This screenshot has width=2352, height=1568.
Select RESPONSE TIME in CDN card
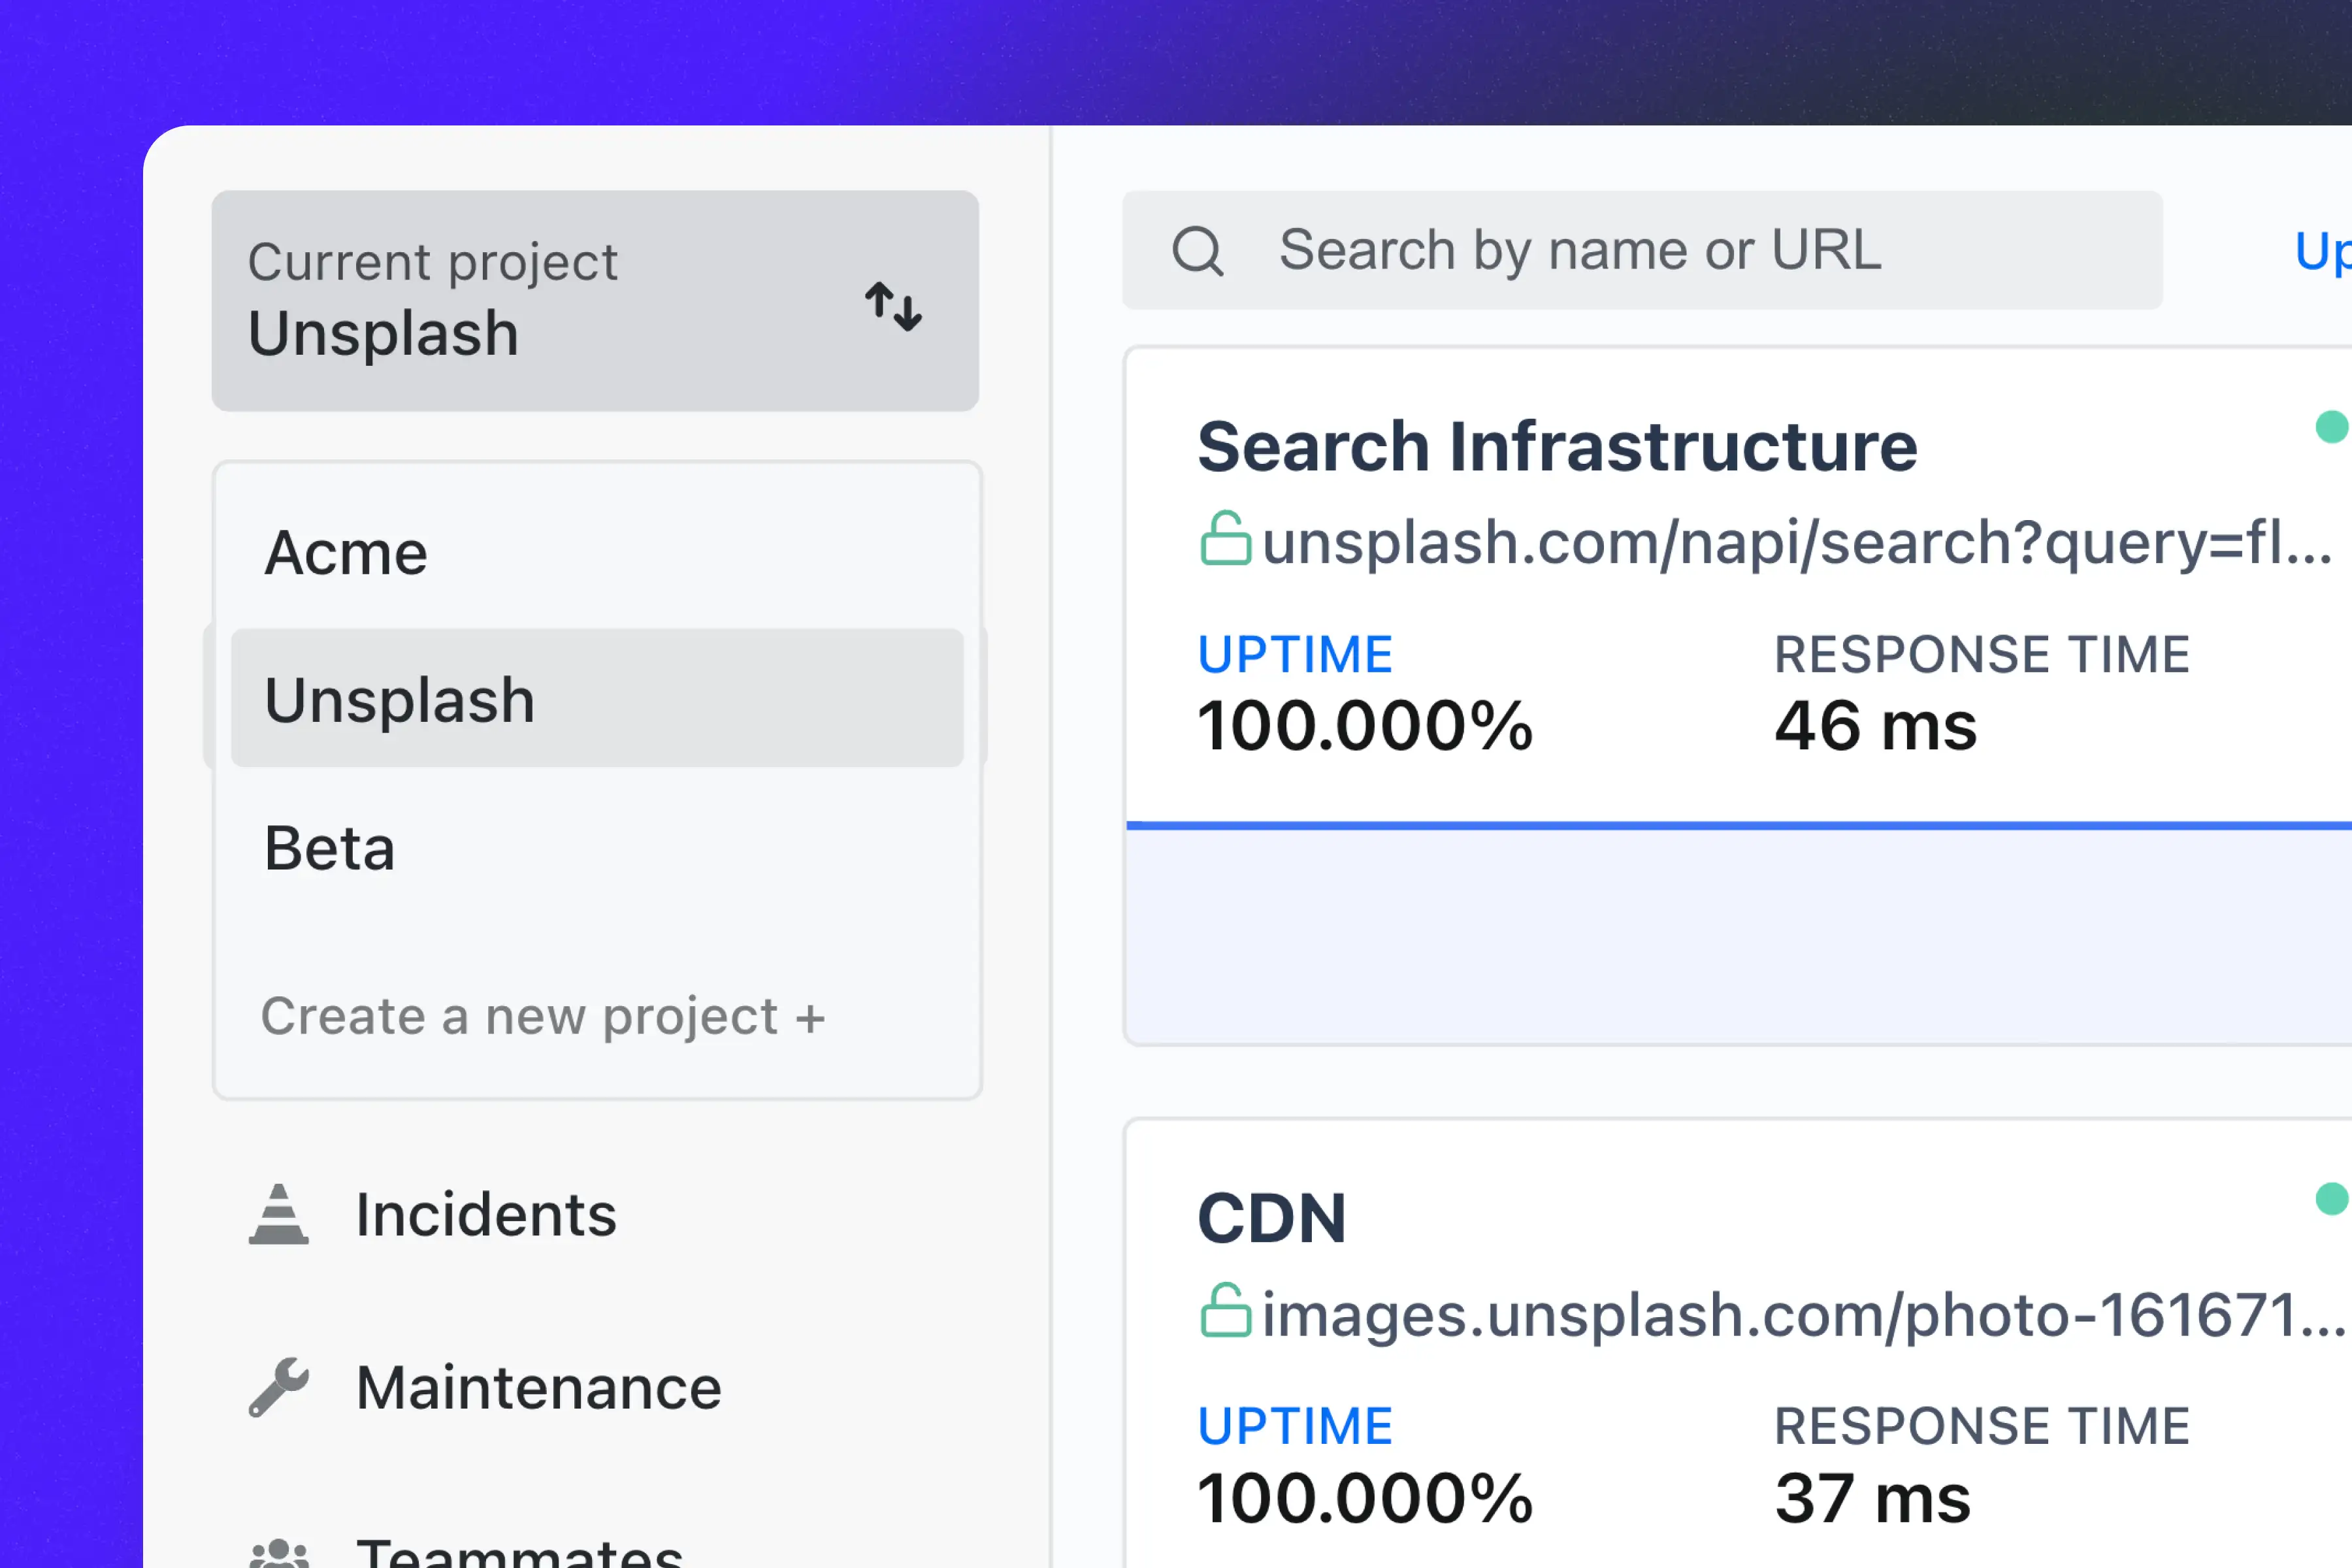(x=1982, y=1426)
